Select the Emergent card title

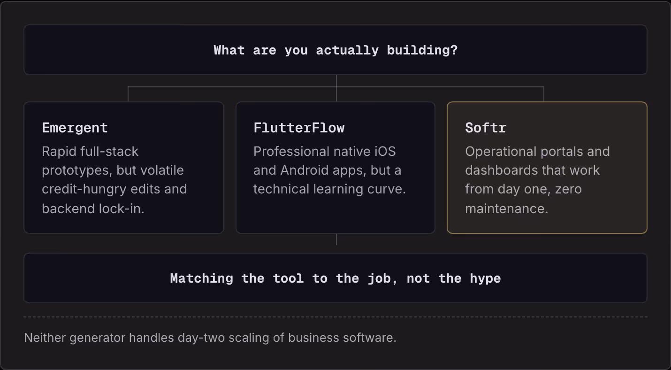coord(75,128)
